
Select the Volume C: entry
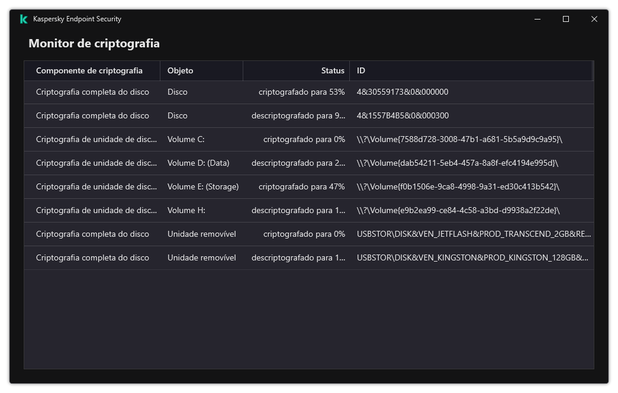tap(186, 139)
